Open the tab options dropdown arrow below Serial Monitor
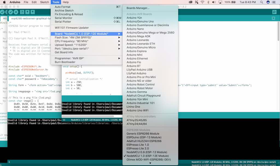The width and height of the screenshot is (280, 166). coord(273,18)
